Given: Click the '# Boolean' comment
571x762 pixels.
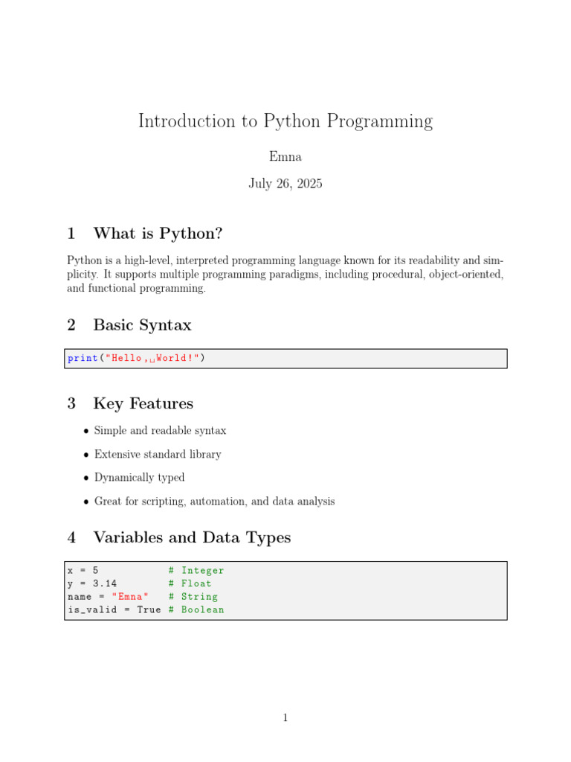Looking at the screenshot, I should 196,610.
